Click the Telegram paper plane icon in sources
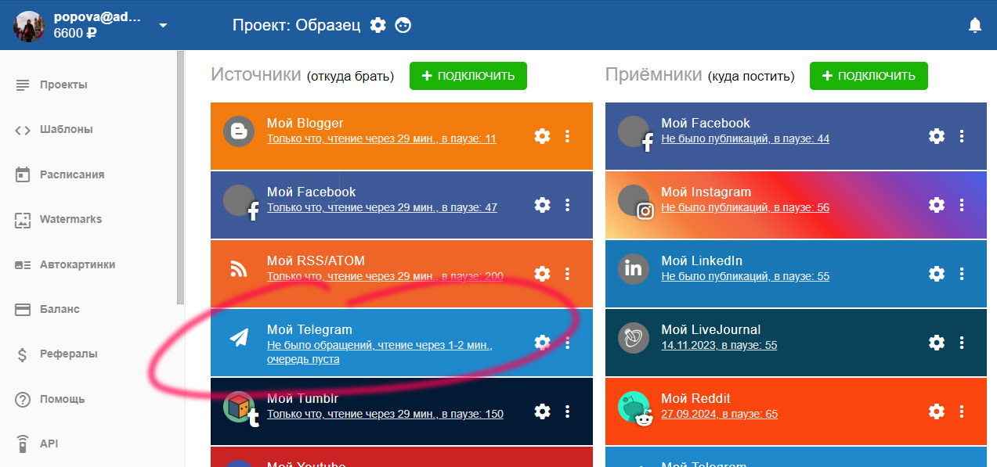 click(239, 337)
